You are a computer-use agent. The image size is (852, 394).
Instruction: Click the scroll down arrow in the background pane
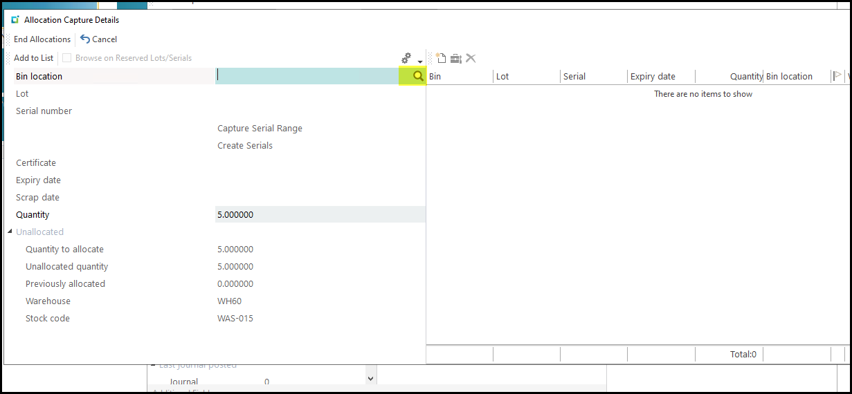pyautogui.click(x=370, y=378)
